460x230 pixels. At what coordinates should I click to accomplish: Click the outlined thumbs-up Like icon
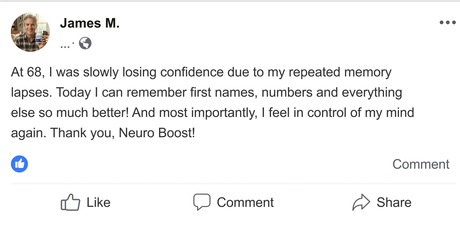pos(70,202)
